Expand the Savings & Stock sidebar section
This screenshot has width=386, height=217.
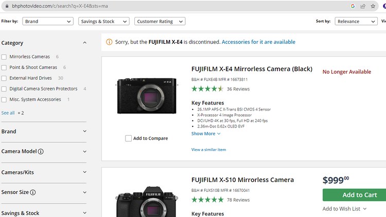pyautogui.click(x=85, y=213)
